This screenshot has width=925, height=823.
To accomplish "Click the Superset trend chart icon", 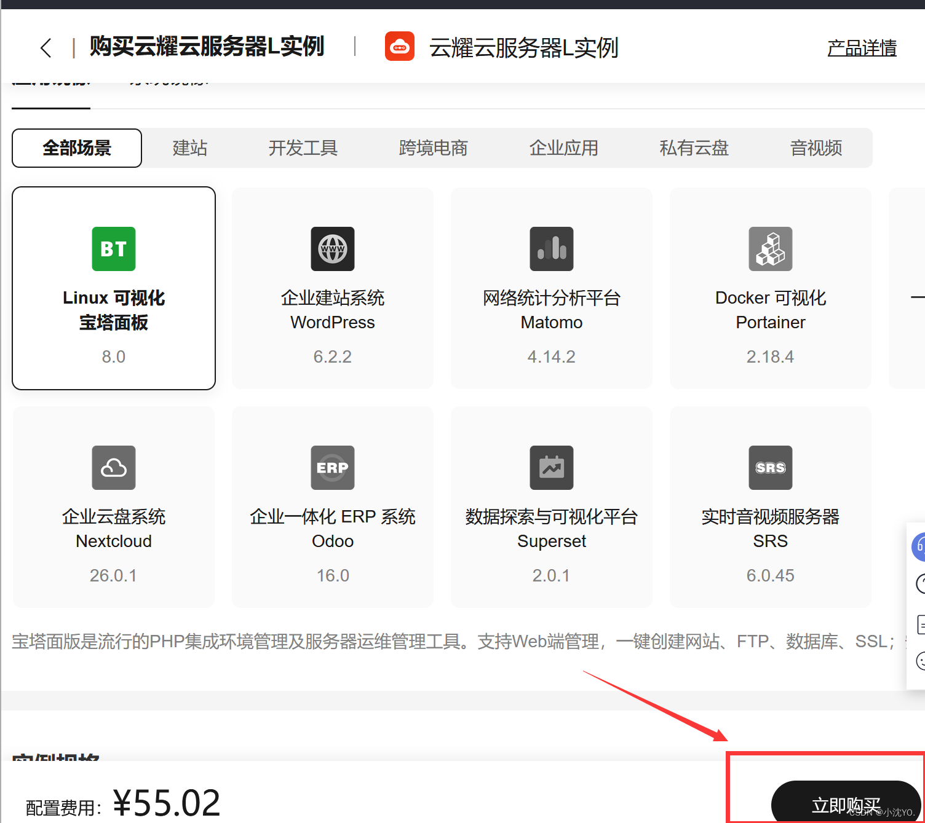I will coord(552,468).
